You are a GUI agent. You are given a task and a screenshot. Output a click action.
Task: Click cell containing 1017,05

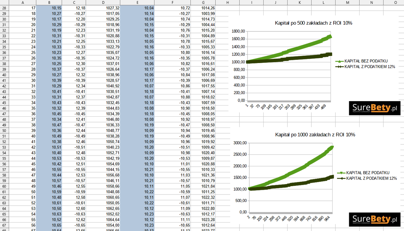[103, 13]
